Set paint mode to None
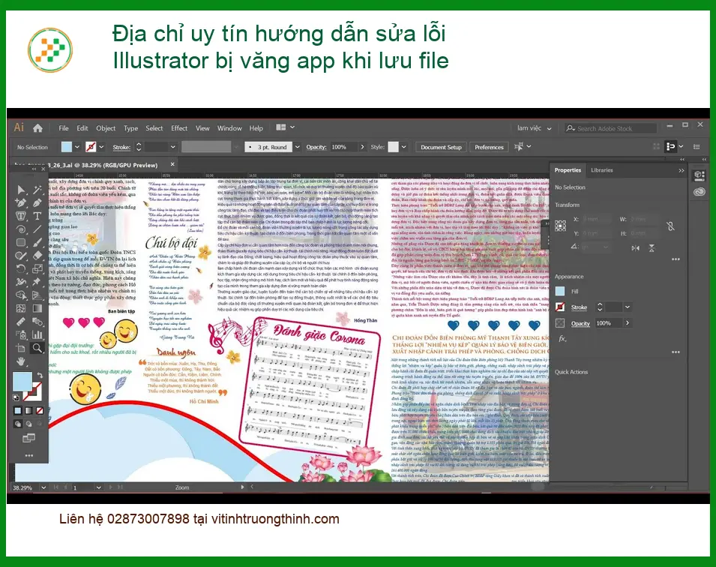716x567 pixels. tap(40, 410)
